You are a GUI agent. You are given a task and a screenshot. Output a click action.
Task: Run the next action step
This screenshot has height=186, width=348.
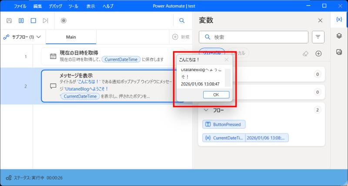(46, 20)
